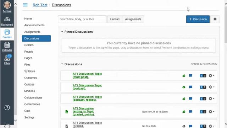The width and height of the screenshot is (227, 128).
Task: Open Chat in course navigation
Action: (27, 111)
